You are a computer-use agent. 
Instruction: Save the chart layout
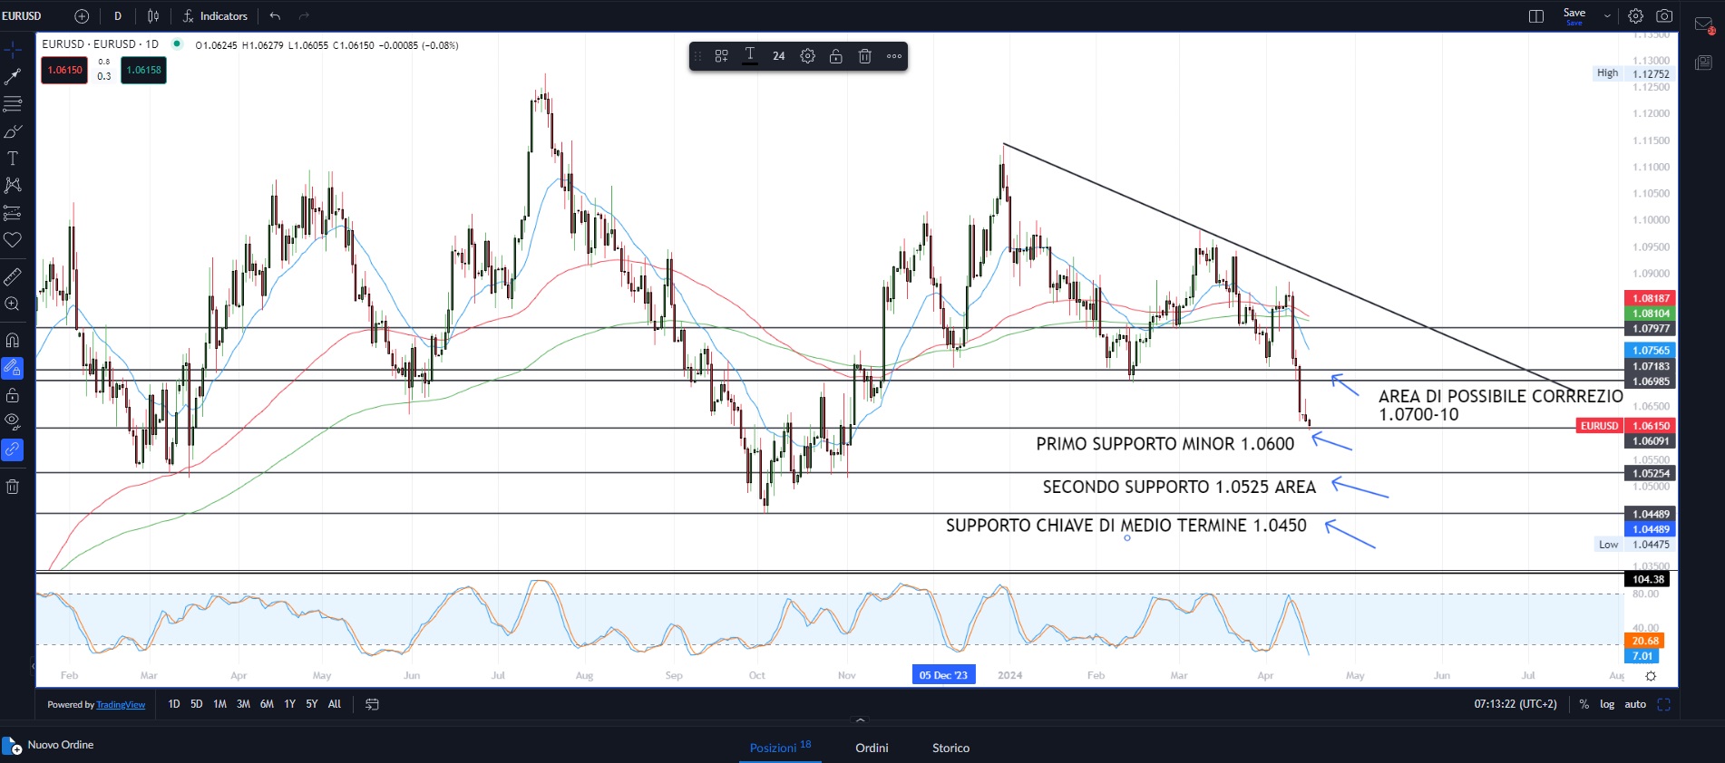tap(1574, 15)
